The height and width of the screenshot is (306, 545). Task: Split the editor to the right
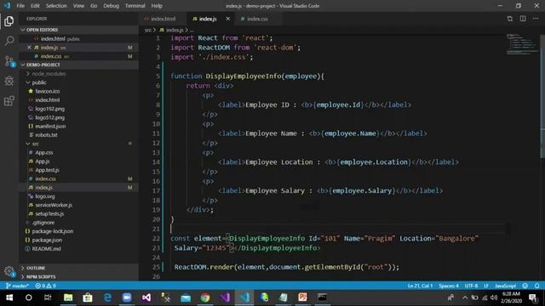click(523, 19)
